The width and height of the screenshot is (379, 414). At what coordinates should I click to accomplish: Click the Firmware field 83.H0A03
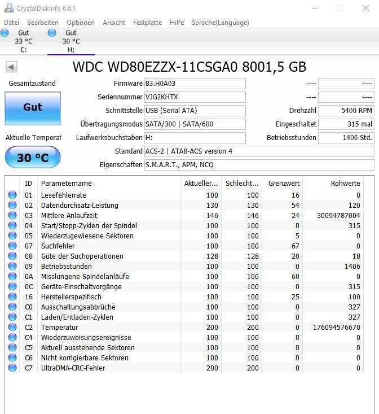pyautogui.click(x=195, y=84)
